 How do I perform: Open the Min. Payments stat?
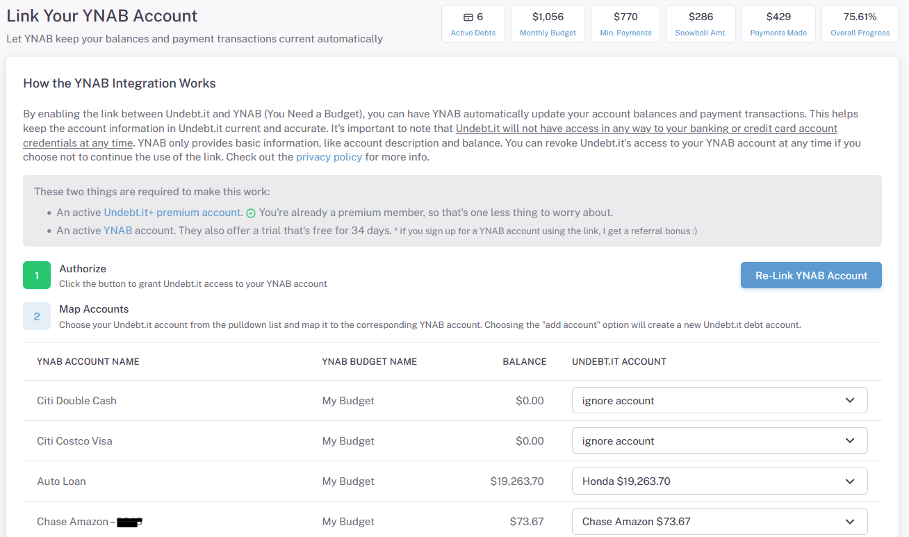[625, 24]
